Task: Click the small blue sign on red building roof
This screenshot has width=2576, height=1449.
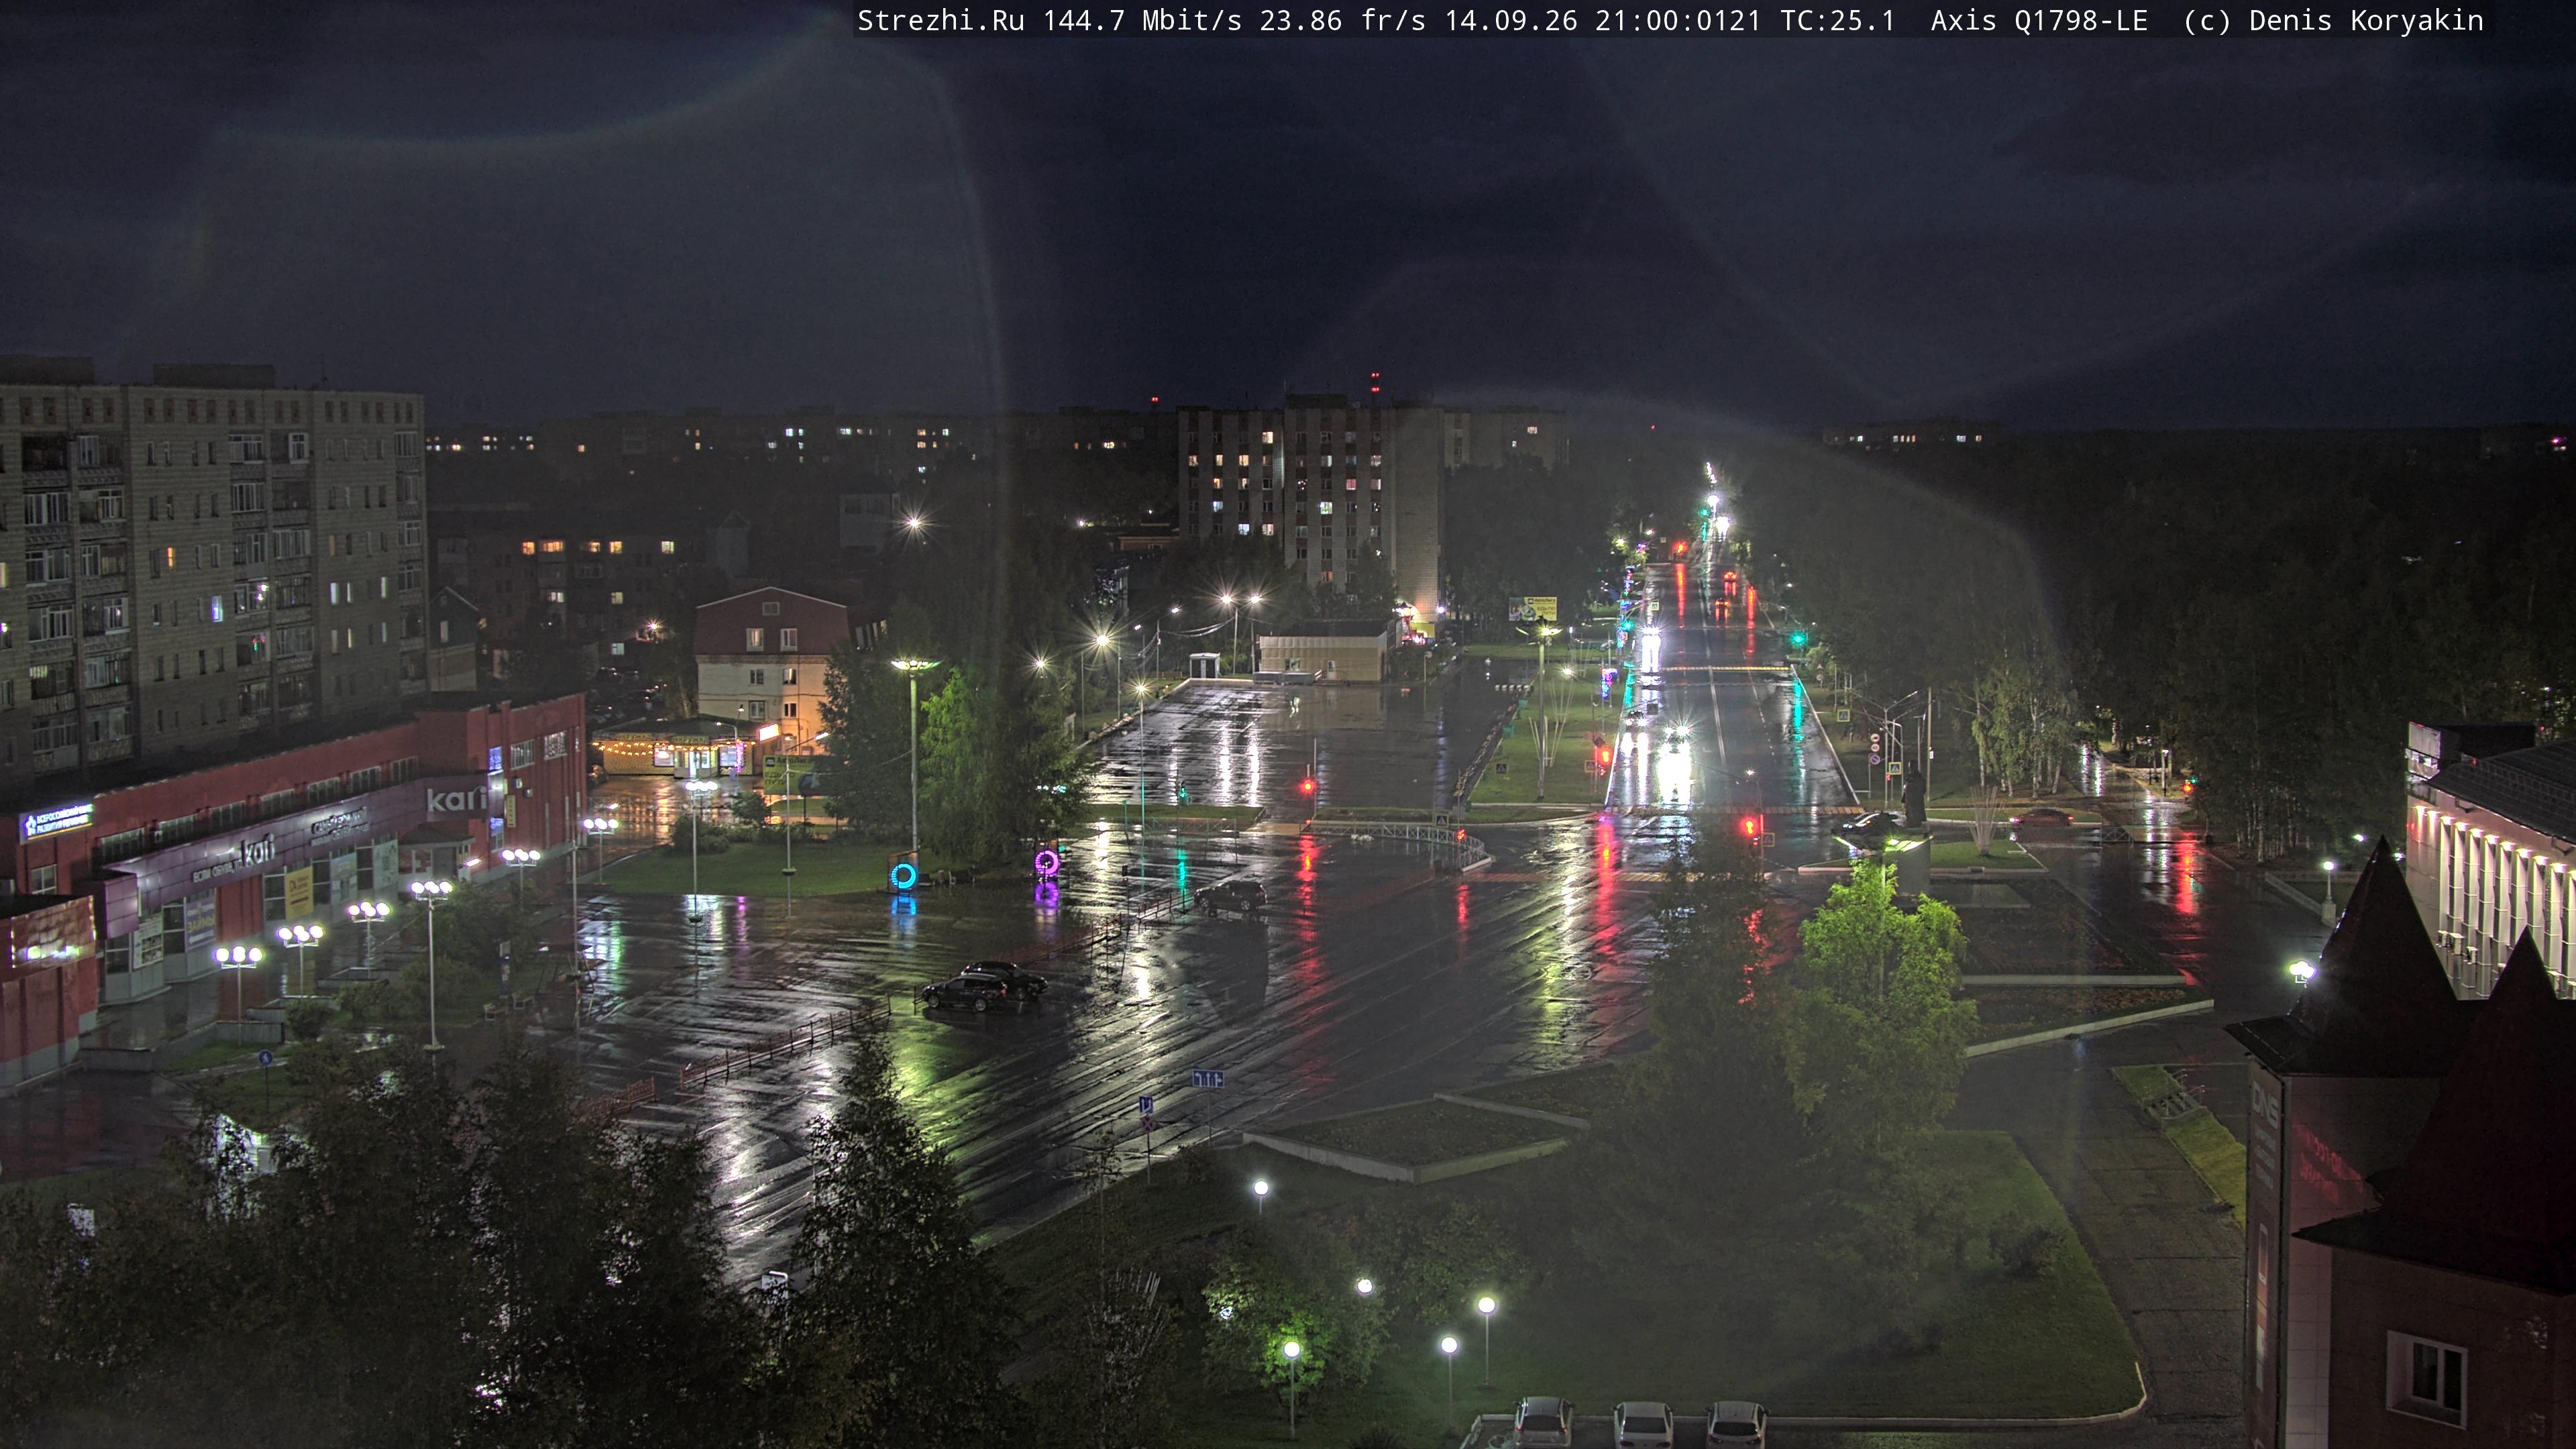Action: 57,821
